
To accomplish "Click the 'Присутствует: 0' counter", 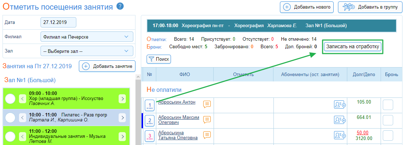I will point(218,39).
